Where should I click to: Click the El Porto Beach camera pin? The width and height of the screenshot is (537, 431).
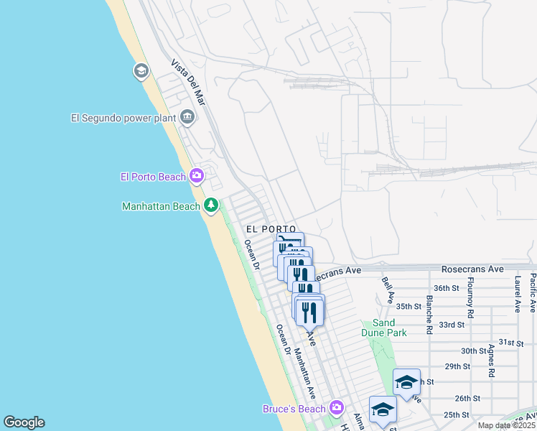point(197,176)
